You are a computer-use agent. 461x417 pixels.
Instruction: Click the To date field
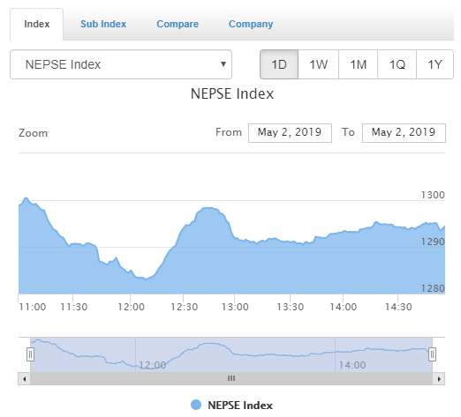pyautogui.click(x=404, y=133)
